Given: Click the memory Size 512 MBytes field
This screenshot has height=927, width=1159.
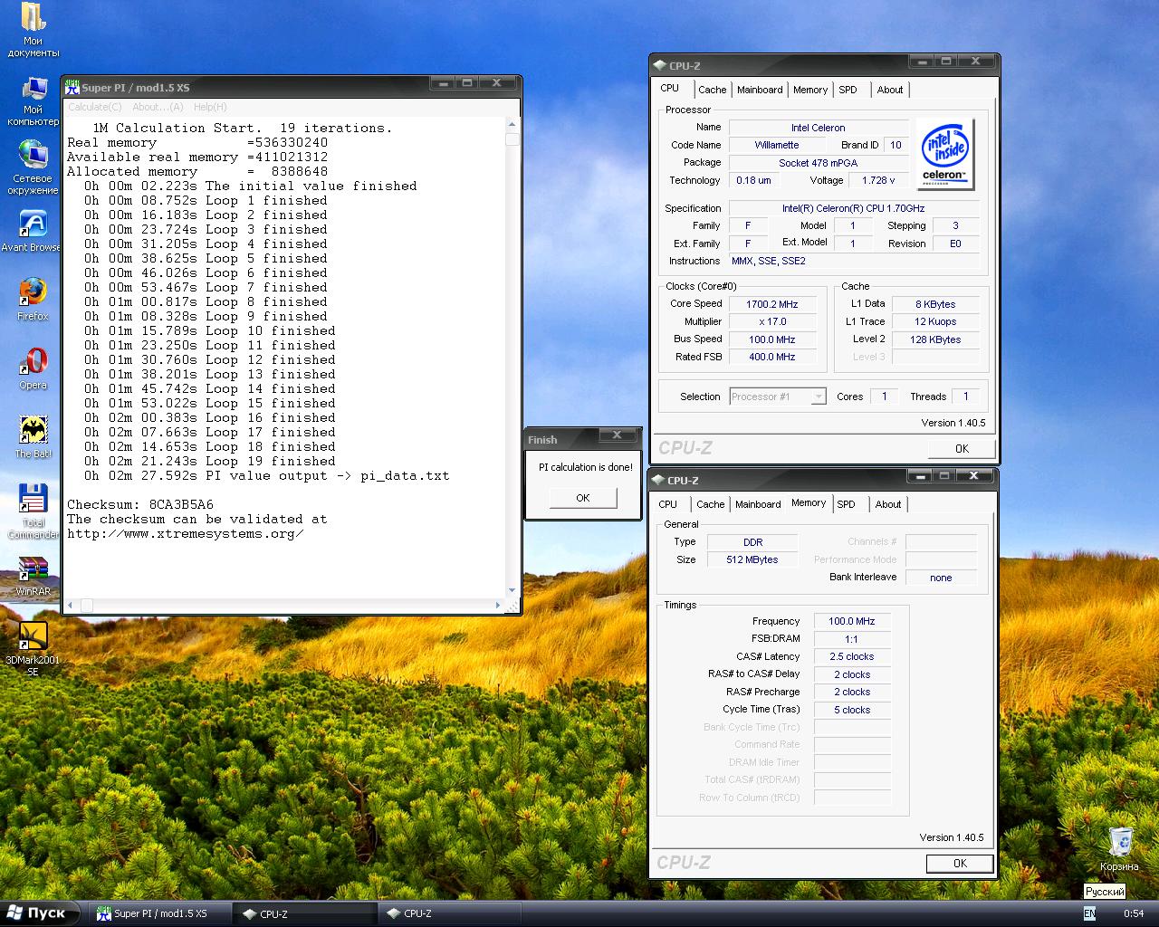Looking at the screenshot, I should coord(752,559).
